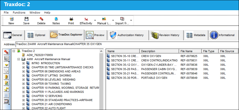Screen dimensions: 239x110
Task: Click the orange folder side toolbar icon
Action: point(6,77)
